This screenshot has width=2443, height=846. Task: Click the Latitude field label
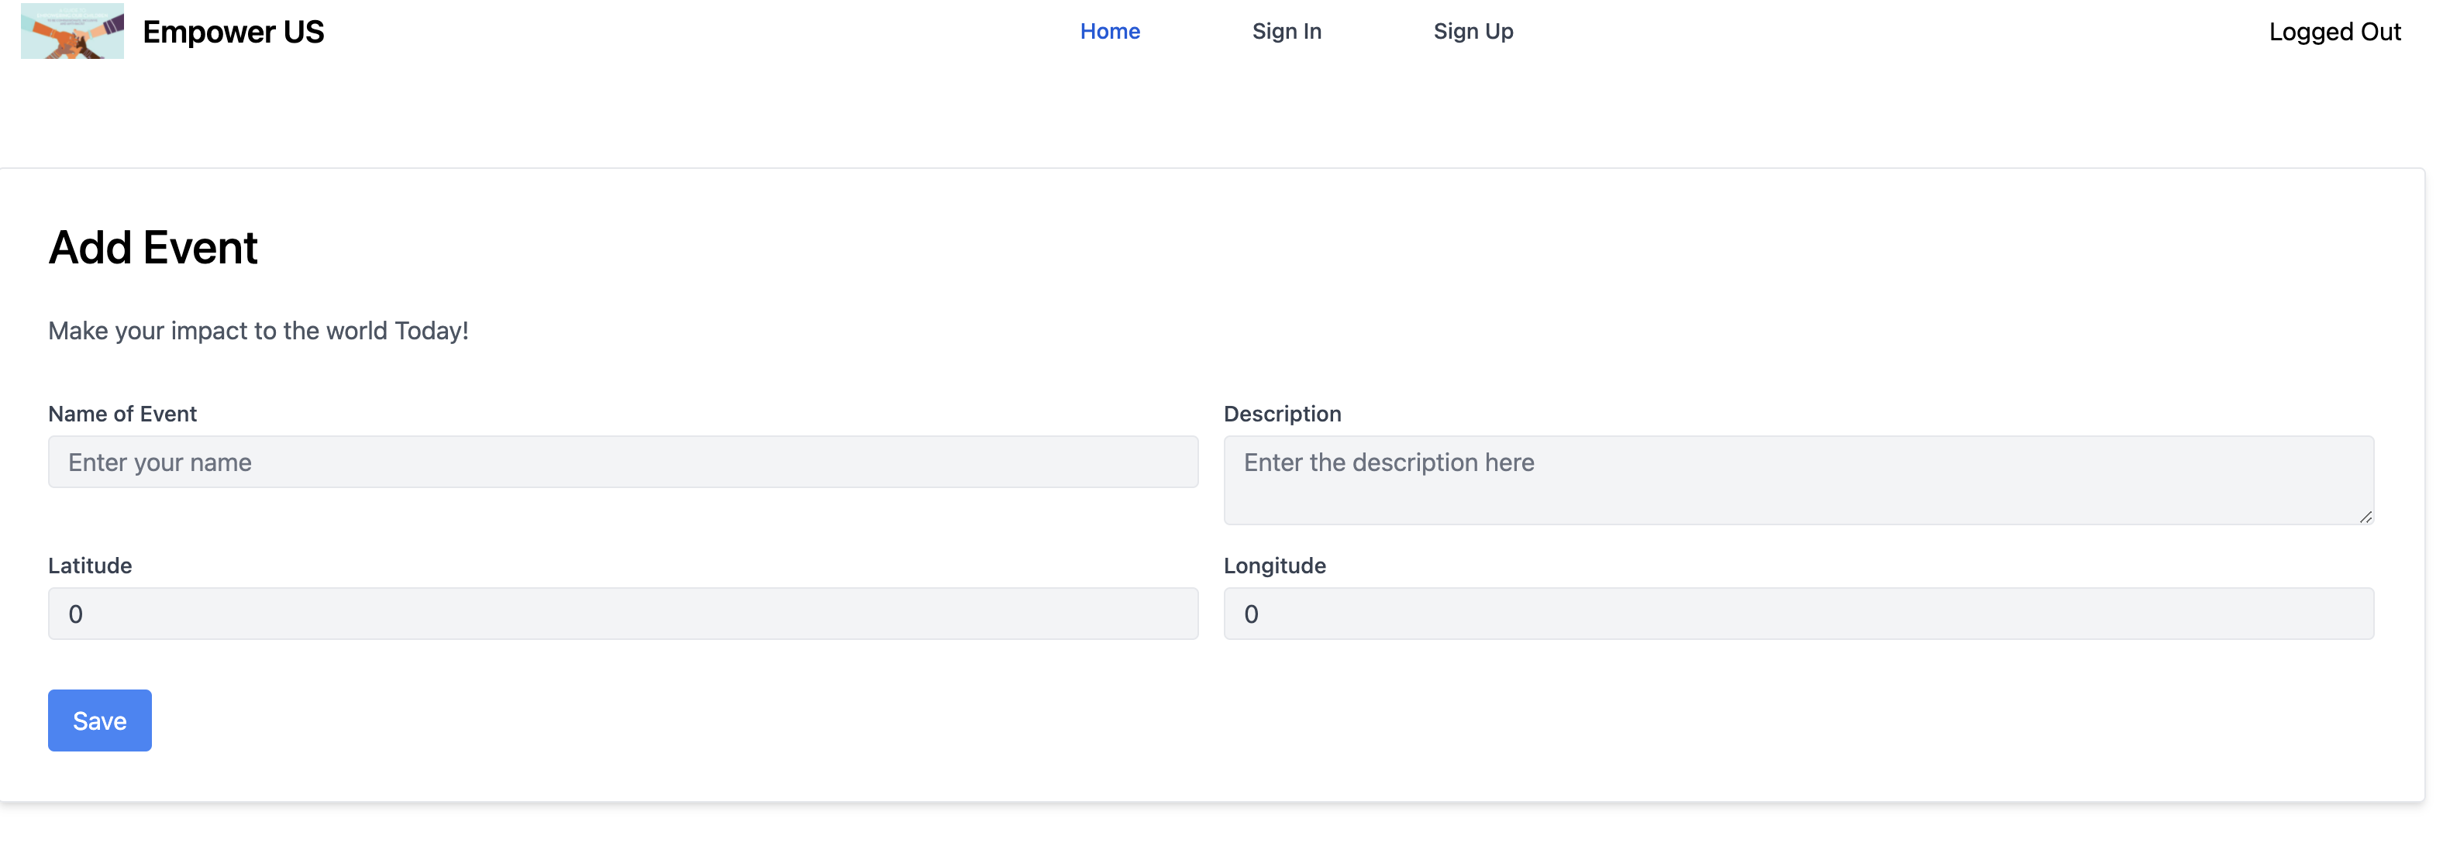[x=90, y=566]
